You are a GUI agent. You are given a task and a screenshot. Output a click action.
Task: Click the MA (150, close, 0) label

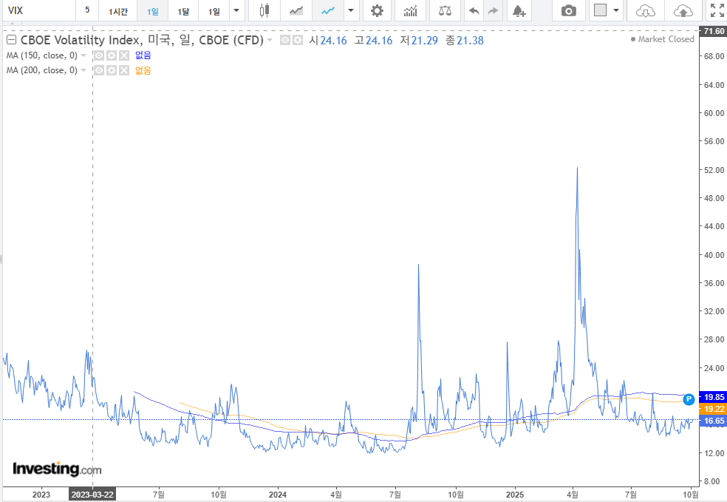click(x=41, y=55)
